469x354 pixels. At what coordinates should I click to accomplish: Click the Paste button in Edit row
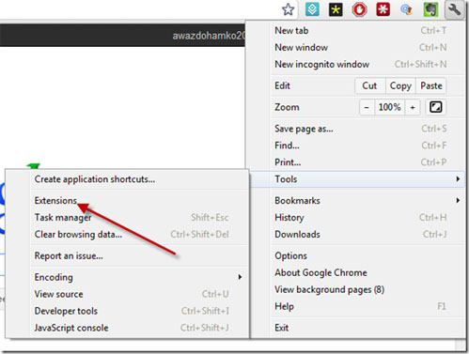pos(431,85)
